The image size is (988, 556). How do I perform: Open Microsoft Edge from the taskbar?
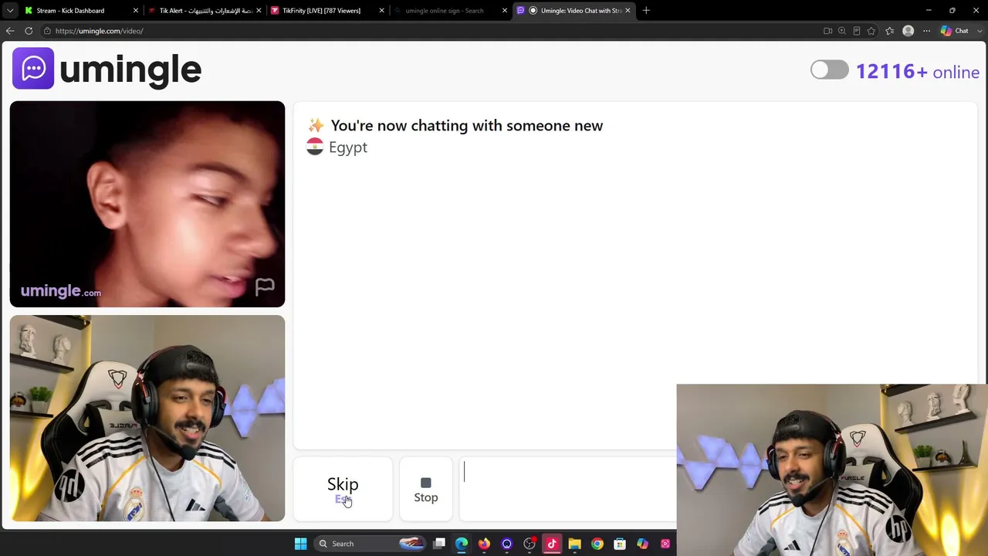(x=462, y=544)
